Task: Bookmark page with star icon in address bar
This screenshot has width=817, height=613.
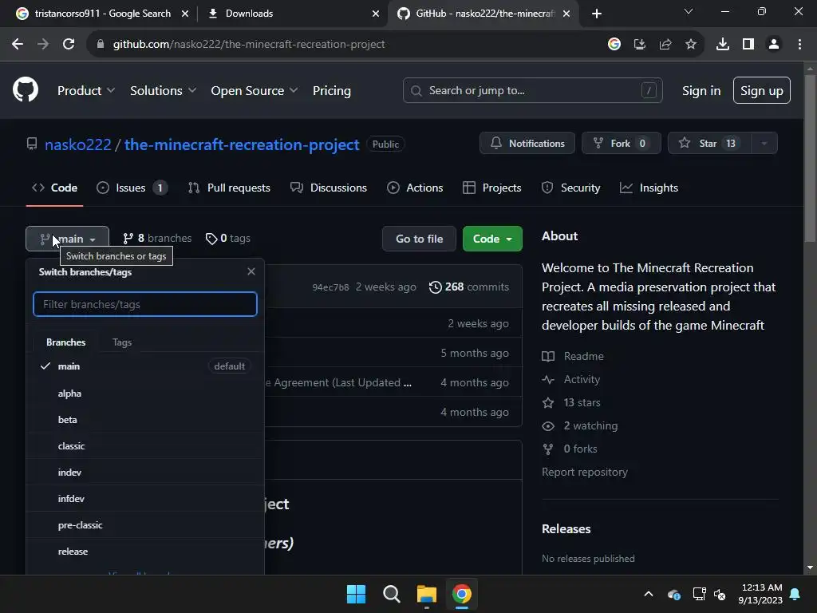Action: point(691,45)
